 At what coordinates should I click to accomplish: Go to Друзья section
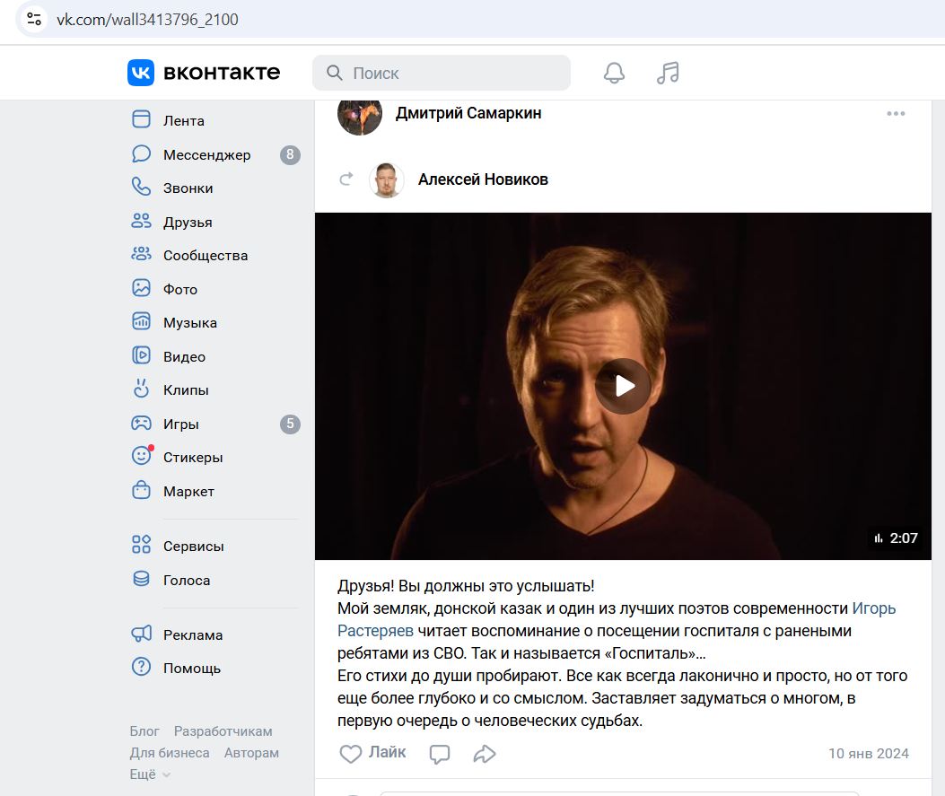188,223
